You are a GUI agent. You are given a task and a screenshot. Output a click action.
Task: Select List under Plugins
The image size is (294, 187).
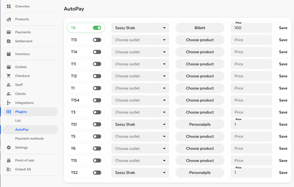tap(18, 121)
